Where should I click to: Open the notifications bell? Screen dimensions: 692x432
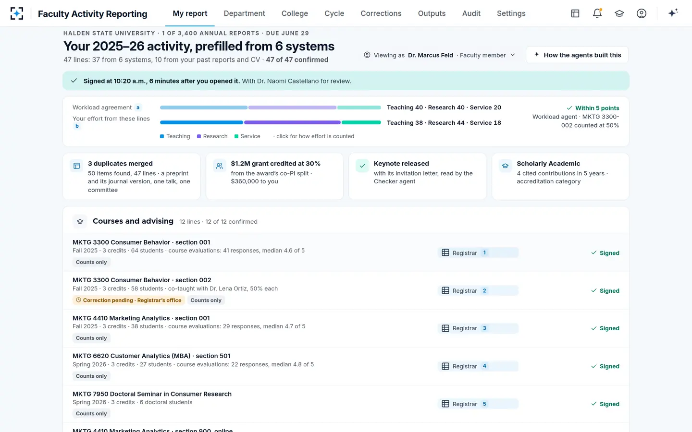coord(597,13)
